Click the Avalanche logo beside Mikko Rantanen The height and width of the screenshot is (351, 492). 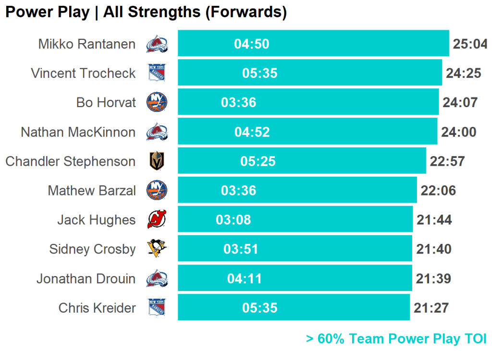click(157, 44)
